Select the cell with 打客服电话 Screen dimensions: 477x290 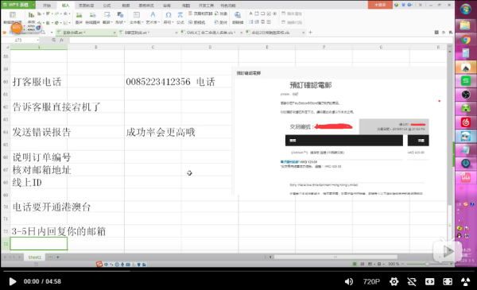point(39,82)
